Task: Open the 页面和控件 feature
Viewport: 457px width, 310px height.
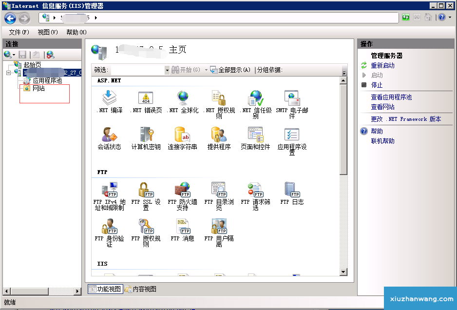Action: [255, 138]
